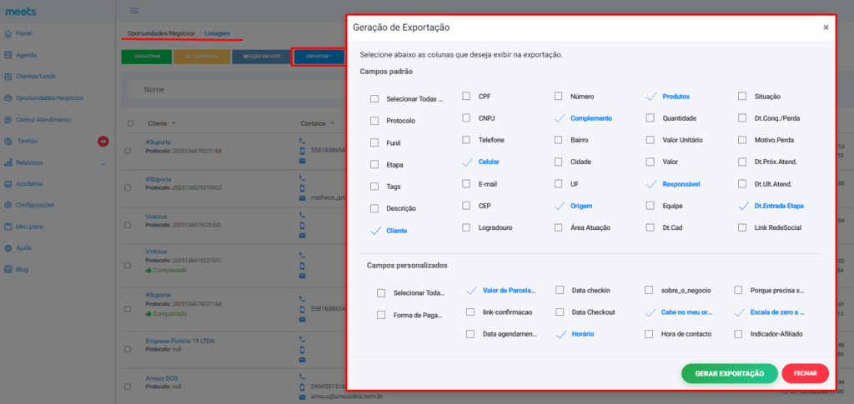Click the Nome search field
Screen dimensions: 854x404
tap(234, 89)
